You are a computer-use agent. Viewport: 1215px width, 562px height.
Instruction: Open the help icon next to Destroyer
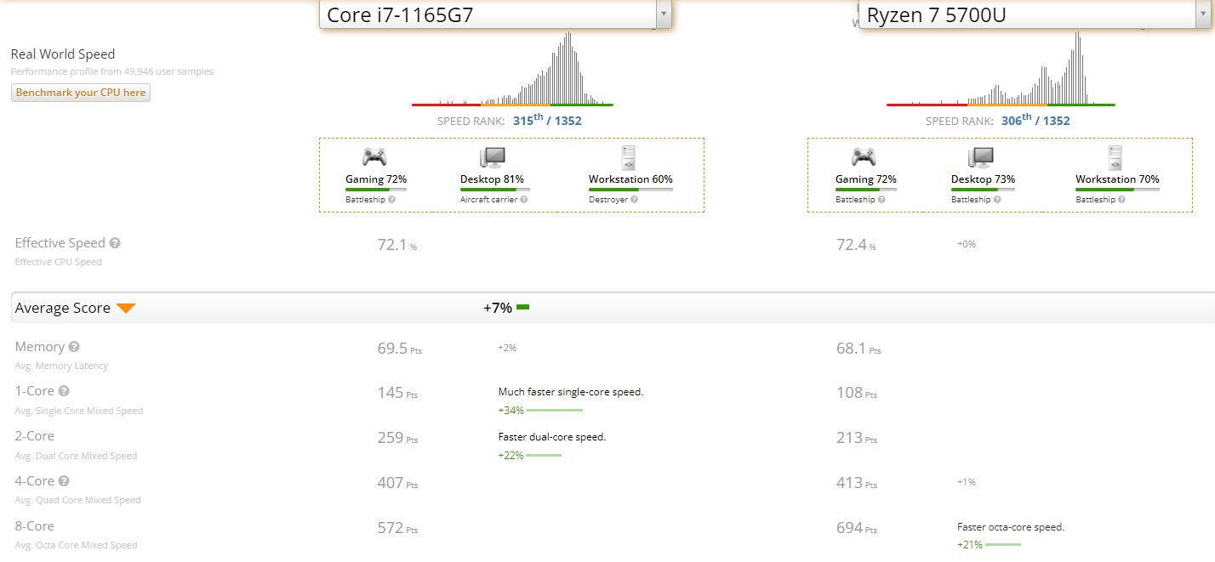pyautogui.click(x=634, y=200)
